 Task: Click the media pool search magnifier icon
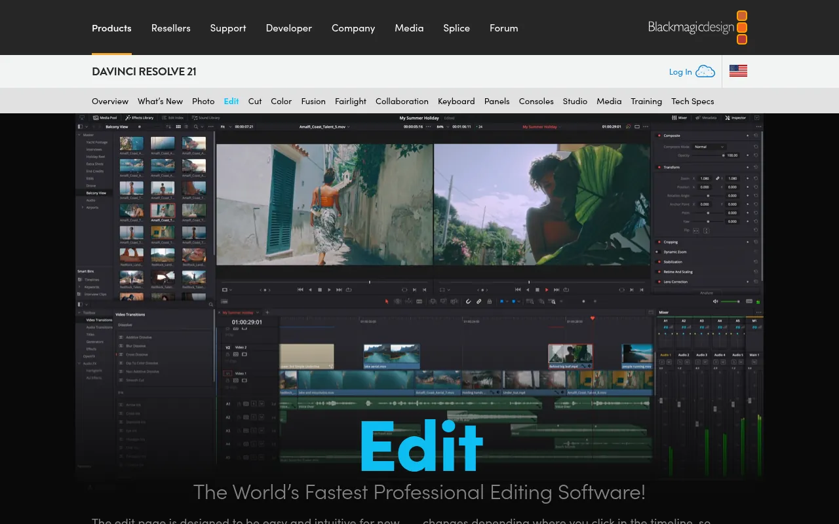pyautogui.click(x=196, y=126)
